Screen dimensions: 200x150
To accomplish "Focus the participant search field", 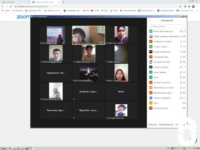I will pyautogui.click(x=167, y=26).
